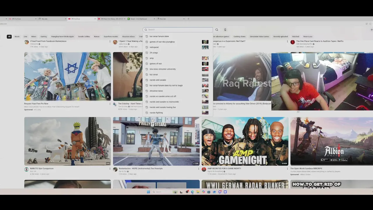Open 'I Tried Food From Facebook Marketplace' title
The image size is (373, 210).
point(48,41)
